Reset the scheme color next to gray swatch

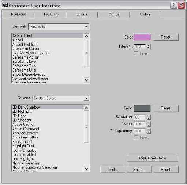click(x=165, y=108)
